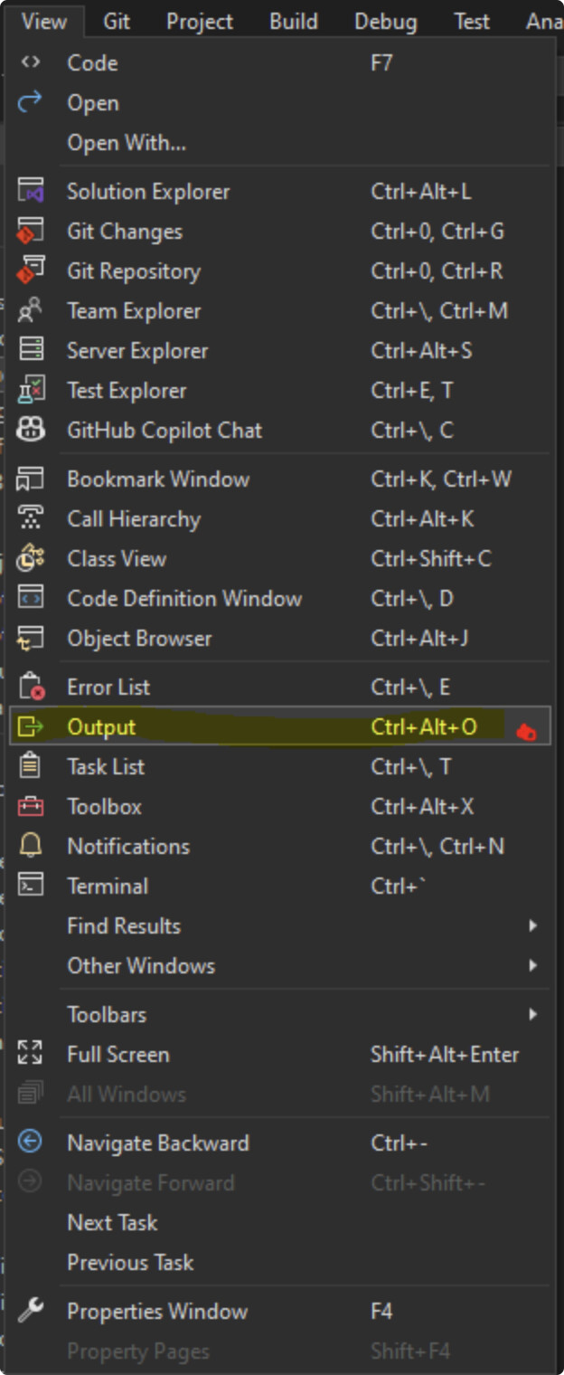Expand the Other Windows submenu arrow
This screenshot has width=564, height=1375.
[x=532, y=966]
